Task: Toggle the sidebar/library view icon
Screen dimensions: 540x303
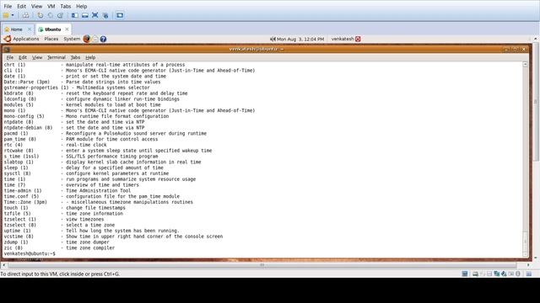Action: coord(75,15)
